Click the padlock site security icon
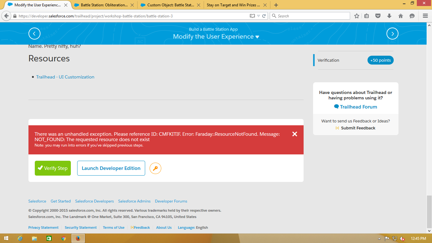 pyautogui.click(x=15, y=16)
